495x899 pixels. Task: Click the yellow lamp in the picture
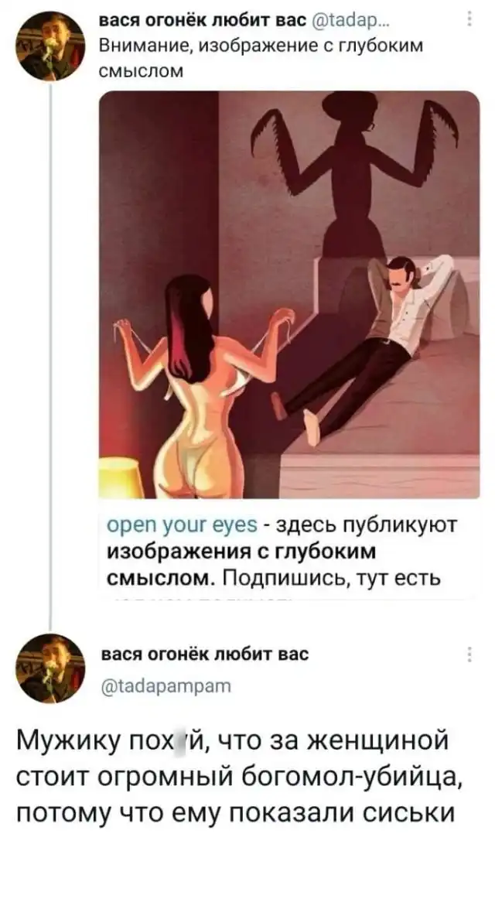121,477
